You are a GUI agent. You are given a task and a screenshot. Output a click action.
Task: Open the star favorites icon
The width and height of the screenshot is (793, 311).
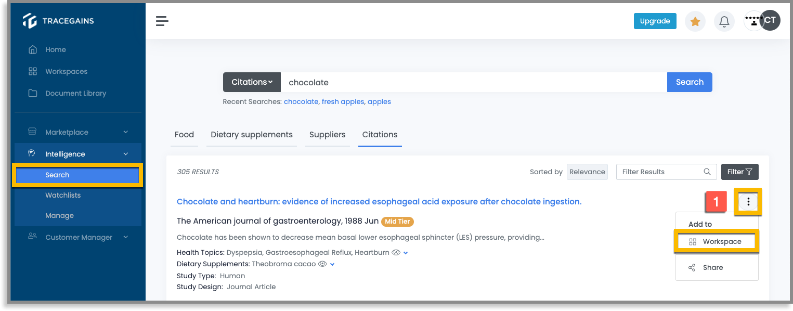695,21
